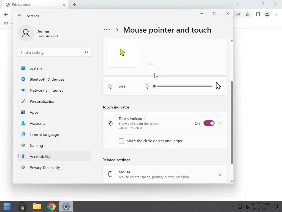
Task: Click the touch indicator hand icon
Action: (110, 123)
